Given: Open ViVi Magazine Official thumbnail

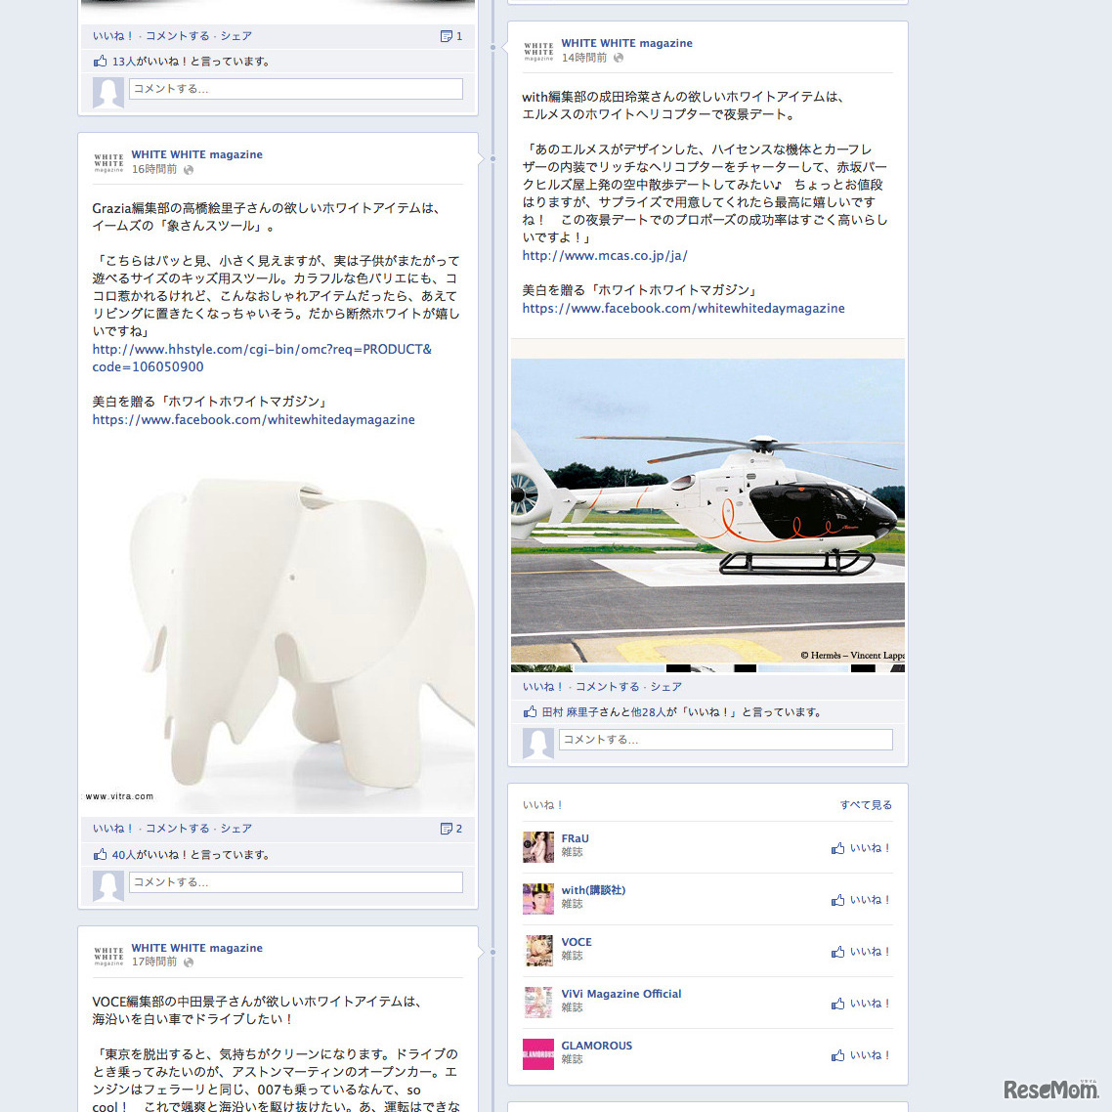Looking at the screenshot, I should (538, 1003).
